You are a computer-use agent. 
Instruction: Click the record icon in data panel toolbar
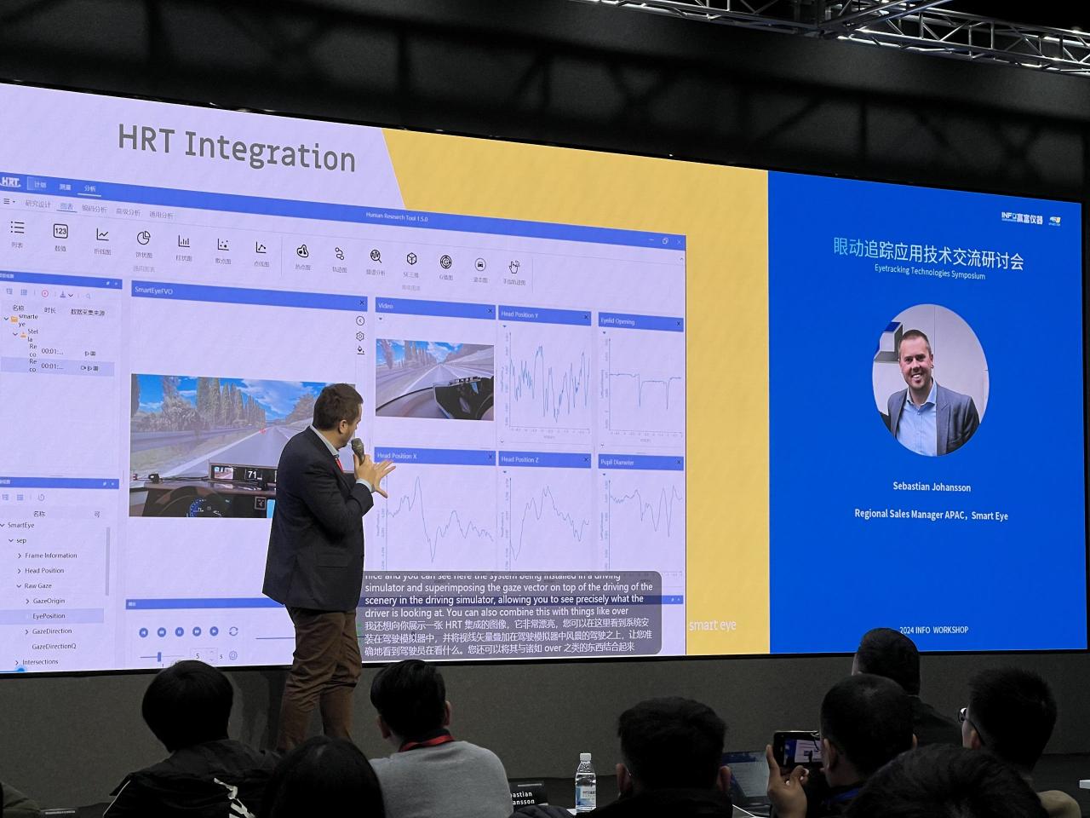click(45, 293)
